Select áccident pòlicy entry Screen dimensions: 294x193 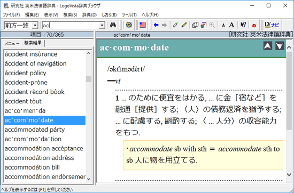click(44, 73)
